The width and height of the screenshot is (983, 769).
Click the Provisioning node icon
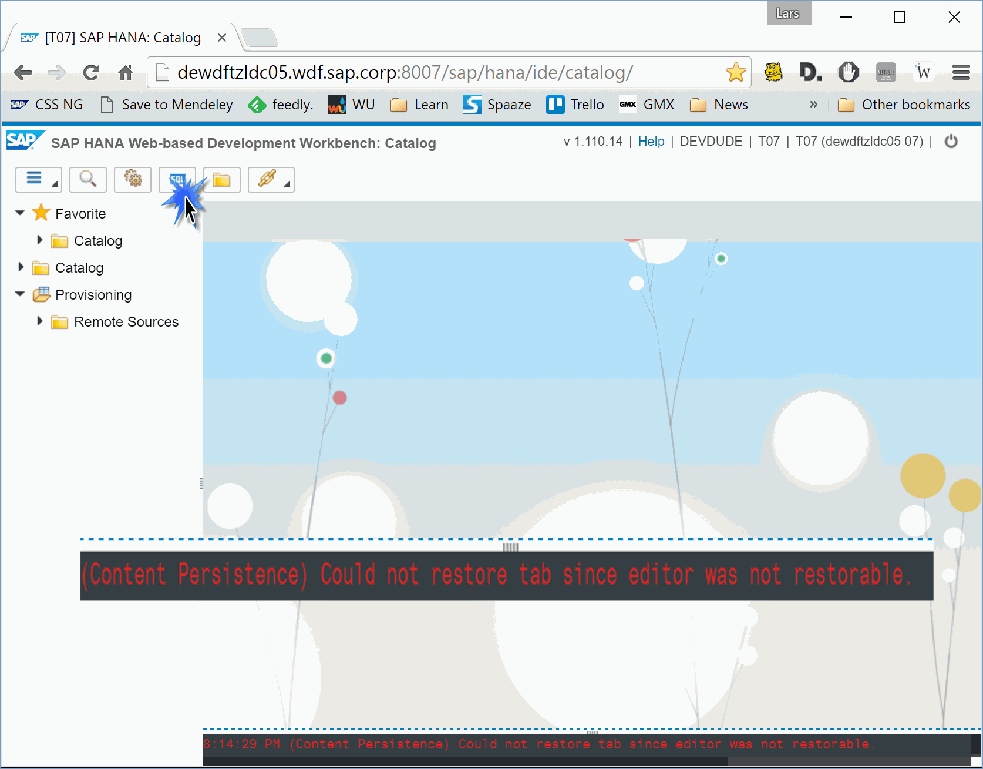coord(41,294)
